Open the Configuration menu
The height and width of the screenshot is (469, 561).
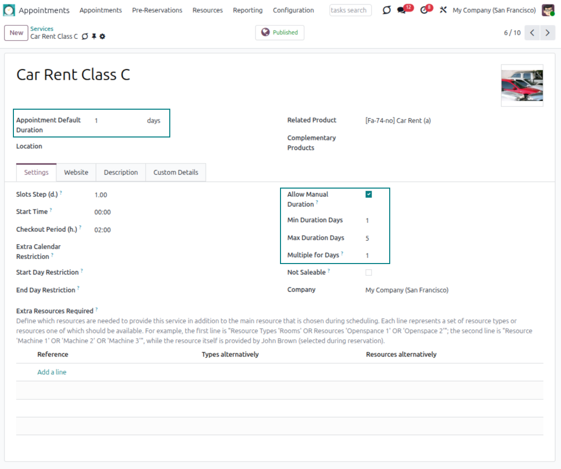pos(293,10)
